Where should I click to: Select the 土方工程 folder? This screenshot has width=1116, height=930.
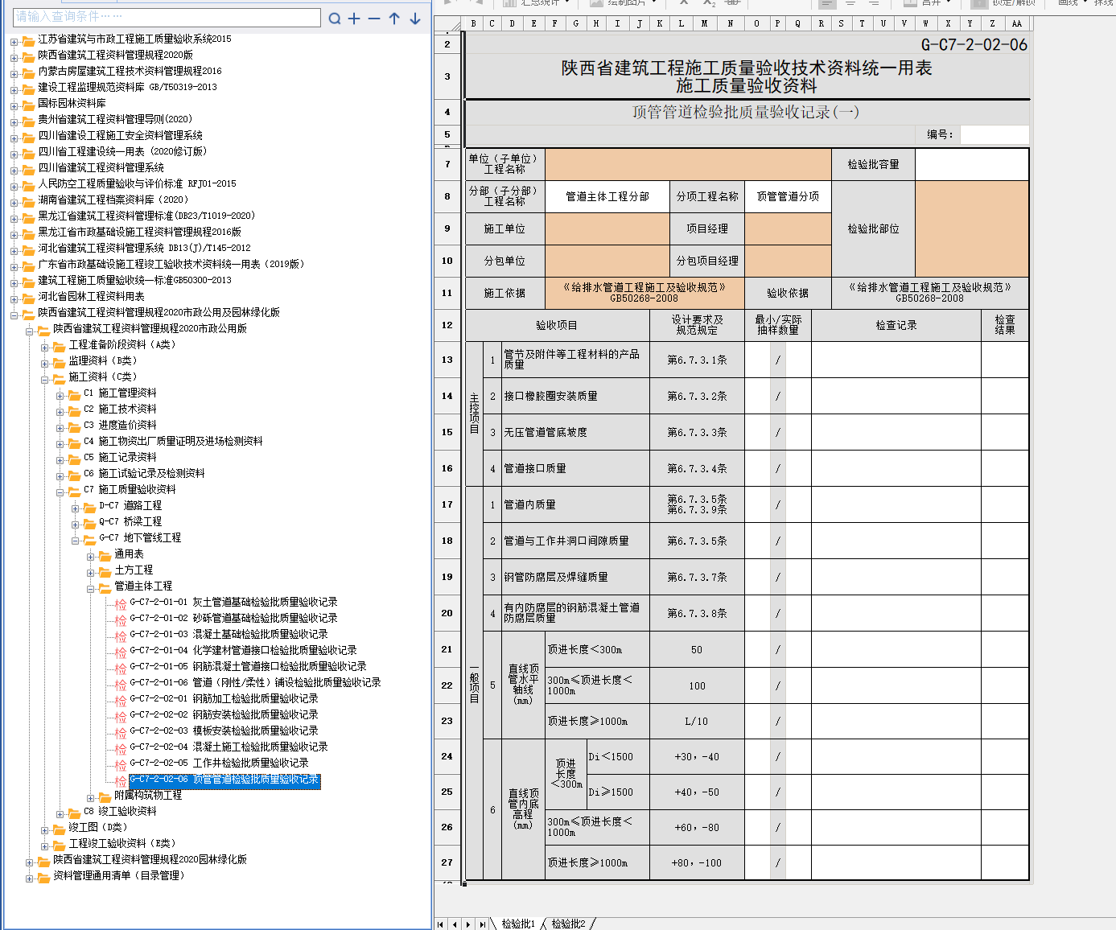pos(133,570)
